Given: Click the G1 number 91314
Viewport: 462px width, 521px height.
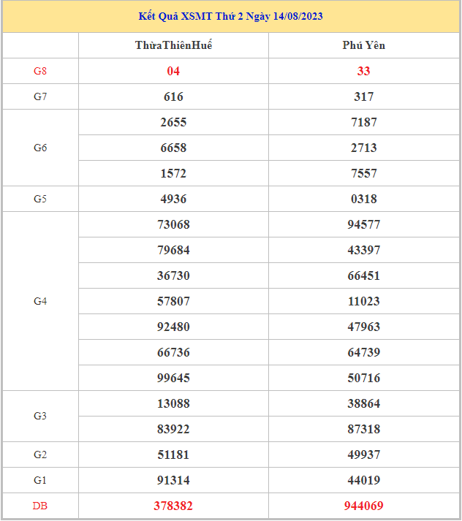Looking at the screenshot, I should pyautogui.click(x=173, y=480).
